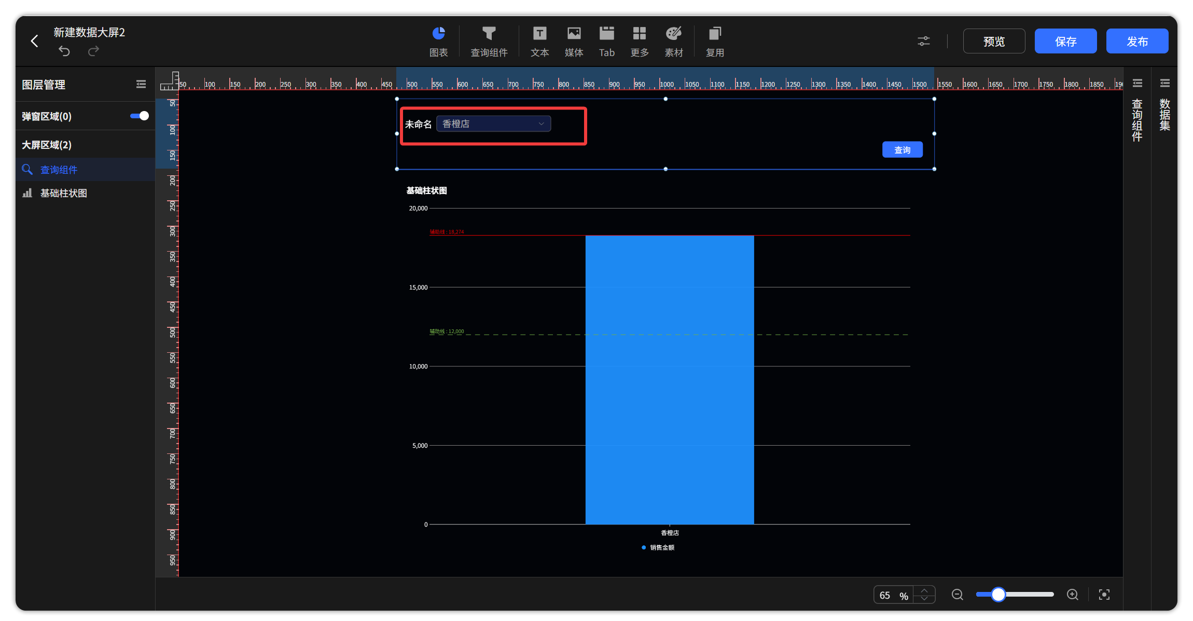Add a 查询组件 from the toolbar
This screenshot has width=1193, height=621.
click(x=489, y=42)
